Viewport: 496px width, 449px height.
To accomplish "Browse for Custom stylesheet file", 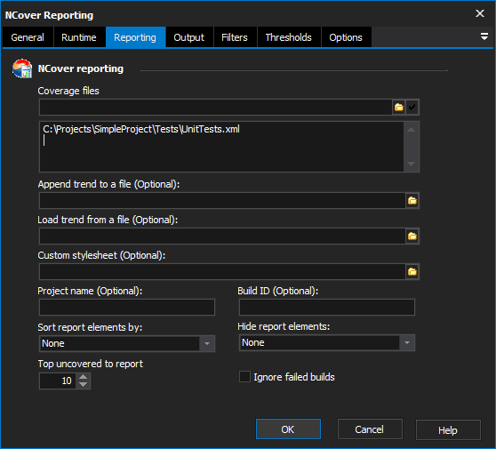I will 412,271.
